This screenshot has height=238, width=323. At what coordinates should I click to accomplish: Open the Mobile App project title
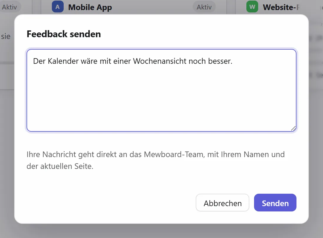point(90,7)
